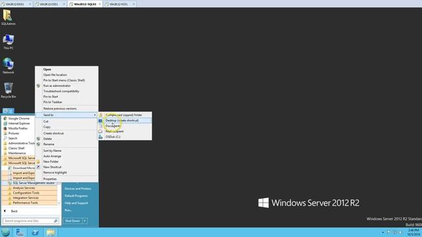Click the shield icon beside Rename
Screen dimensions: 422x237
[x=38, y=144]
